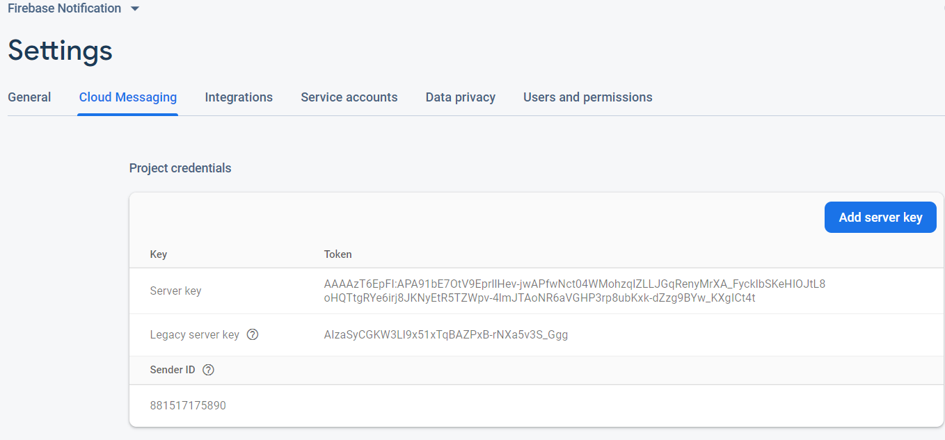The width and height of the screenshot is (945, 440).
Task: Click the Key column header
Action: tap(159, 254)
